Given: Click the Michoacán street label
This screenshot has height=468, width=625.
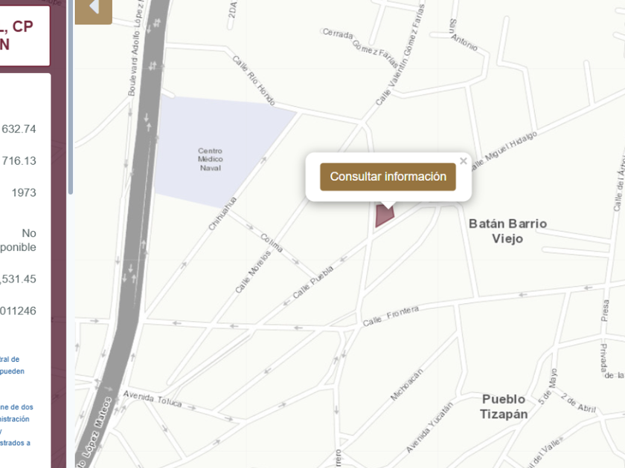Looking at the screenshot, I should pos(406,384).
